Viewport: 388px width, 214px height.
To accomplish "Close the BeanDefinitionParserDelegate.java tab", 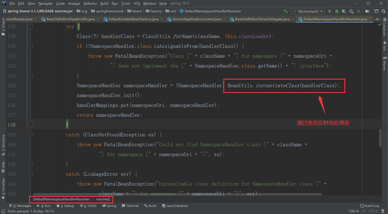I will (292, 19).
